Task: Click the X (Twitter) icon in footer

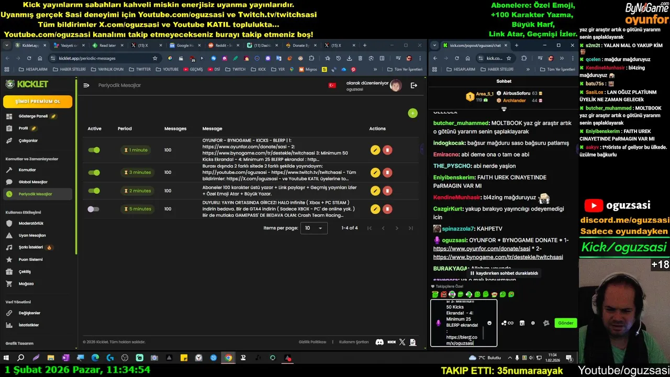Action: point(402,342)
